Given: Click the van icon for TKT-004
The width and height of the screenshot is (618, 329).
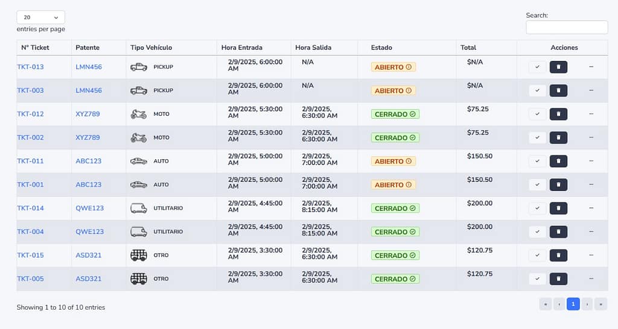Looking at the screenshot, I should point(139,231).
